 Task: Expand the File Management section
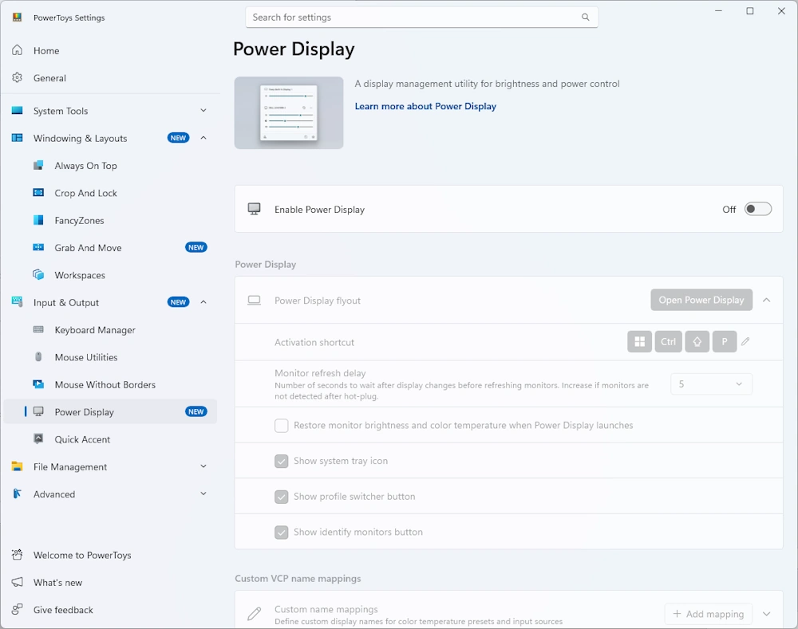click(x=203, y=467)
